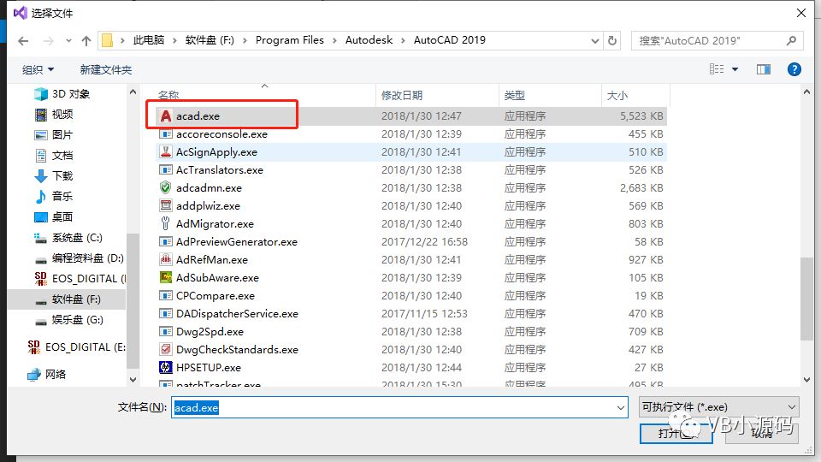821x462 pixels.
Task: Expand breadcrumb arrow after 此电脑
Action: point(174,40)
